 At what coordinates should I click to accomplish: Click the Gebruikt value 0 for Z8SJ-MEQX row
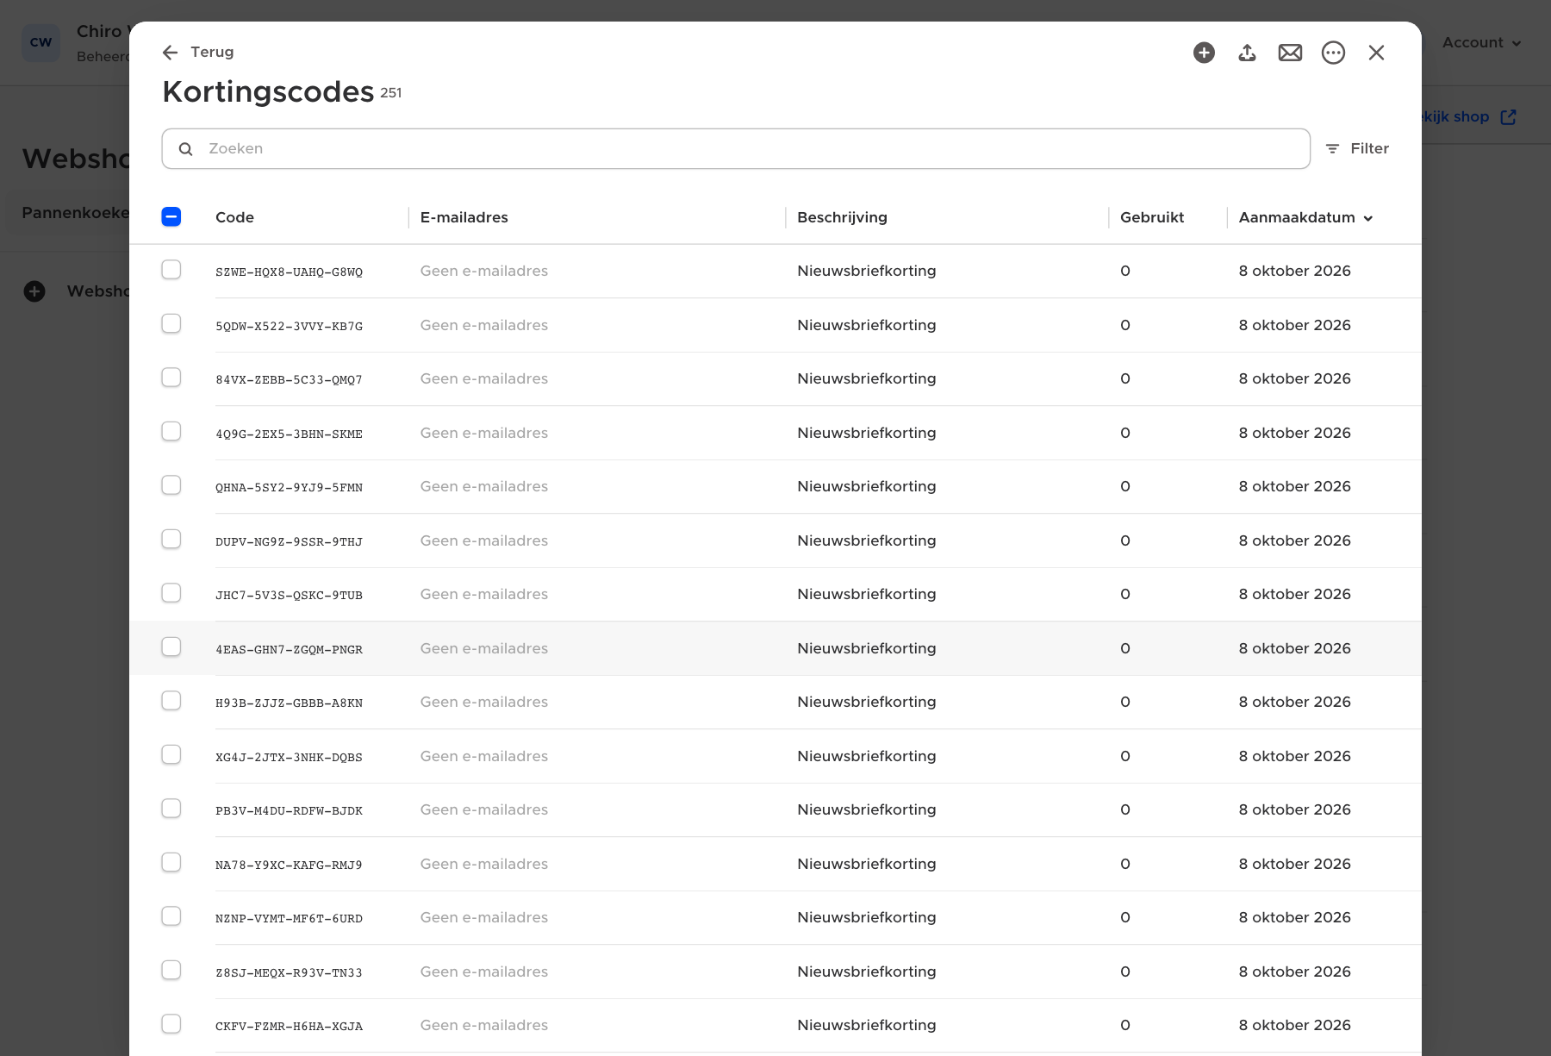pyautogui.click(x=1124, y=972)
